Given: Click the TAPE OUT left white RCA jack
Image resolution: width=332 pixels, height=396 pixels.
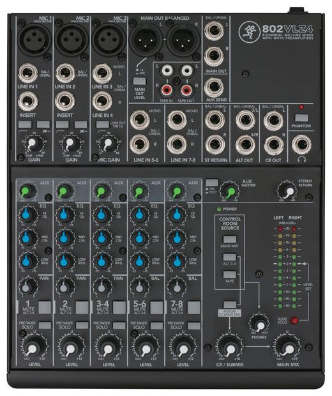Looking at the screenshot, I should (x=186, y=70).
